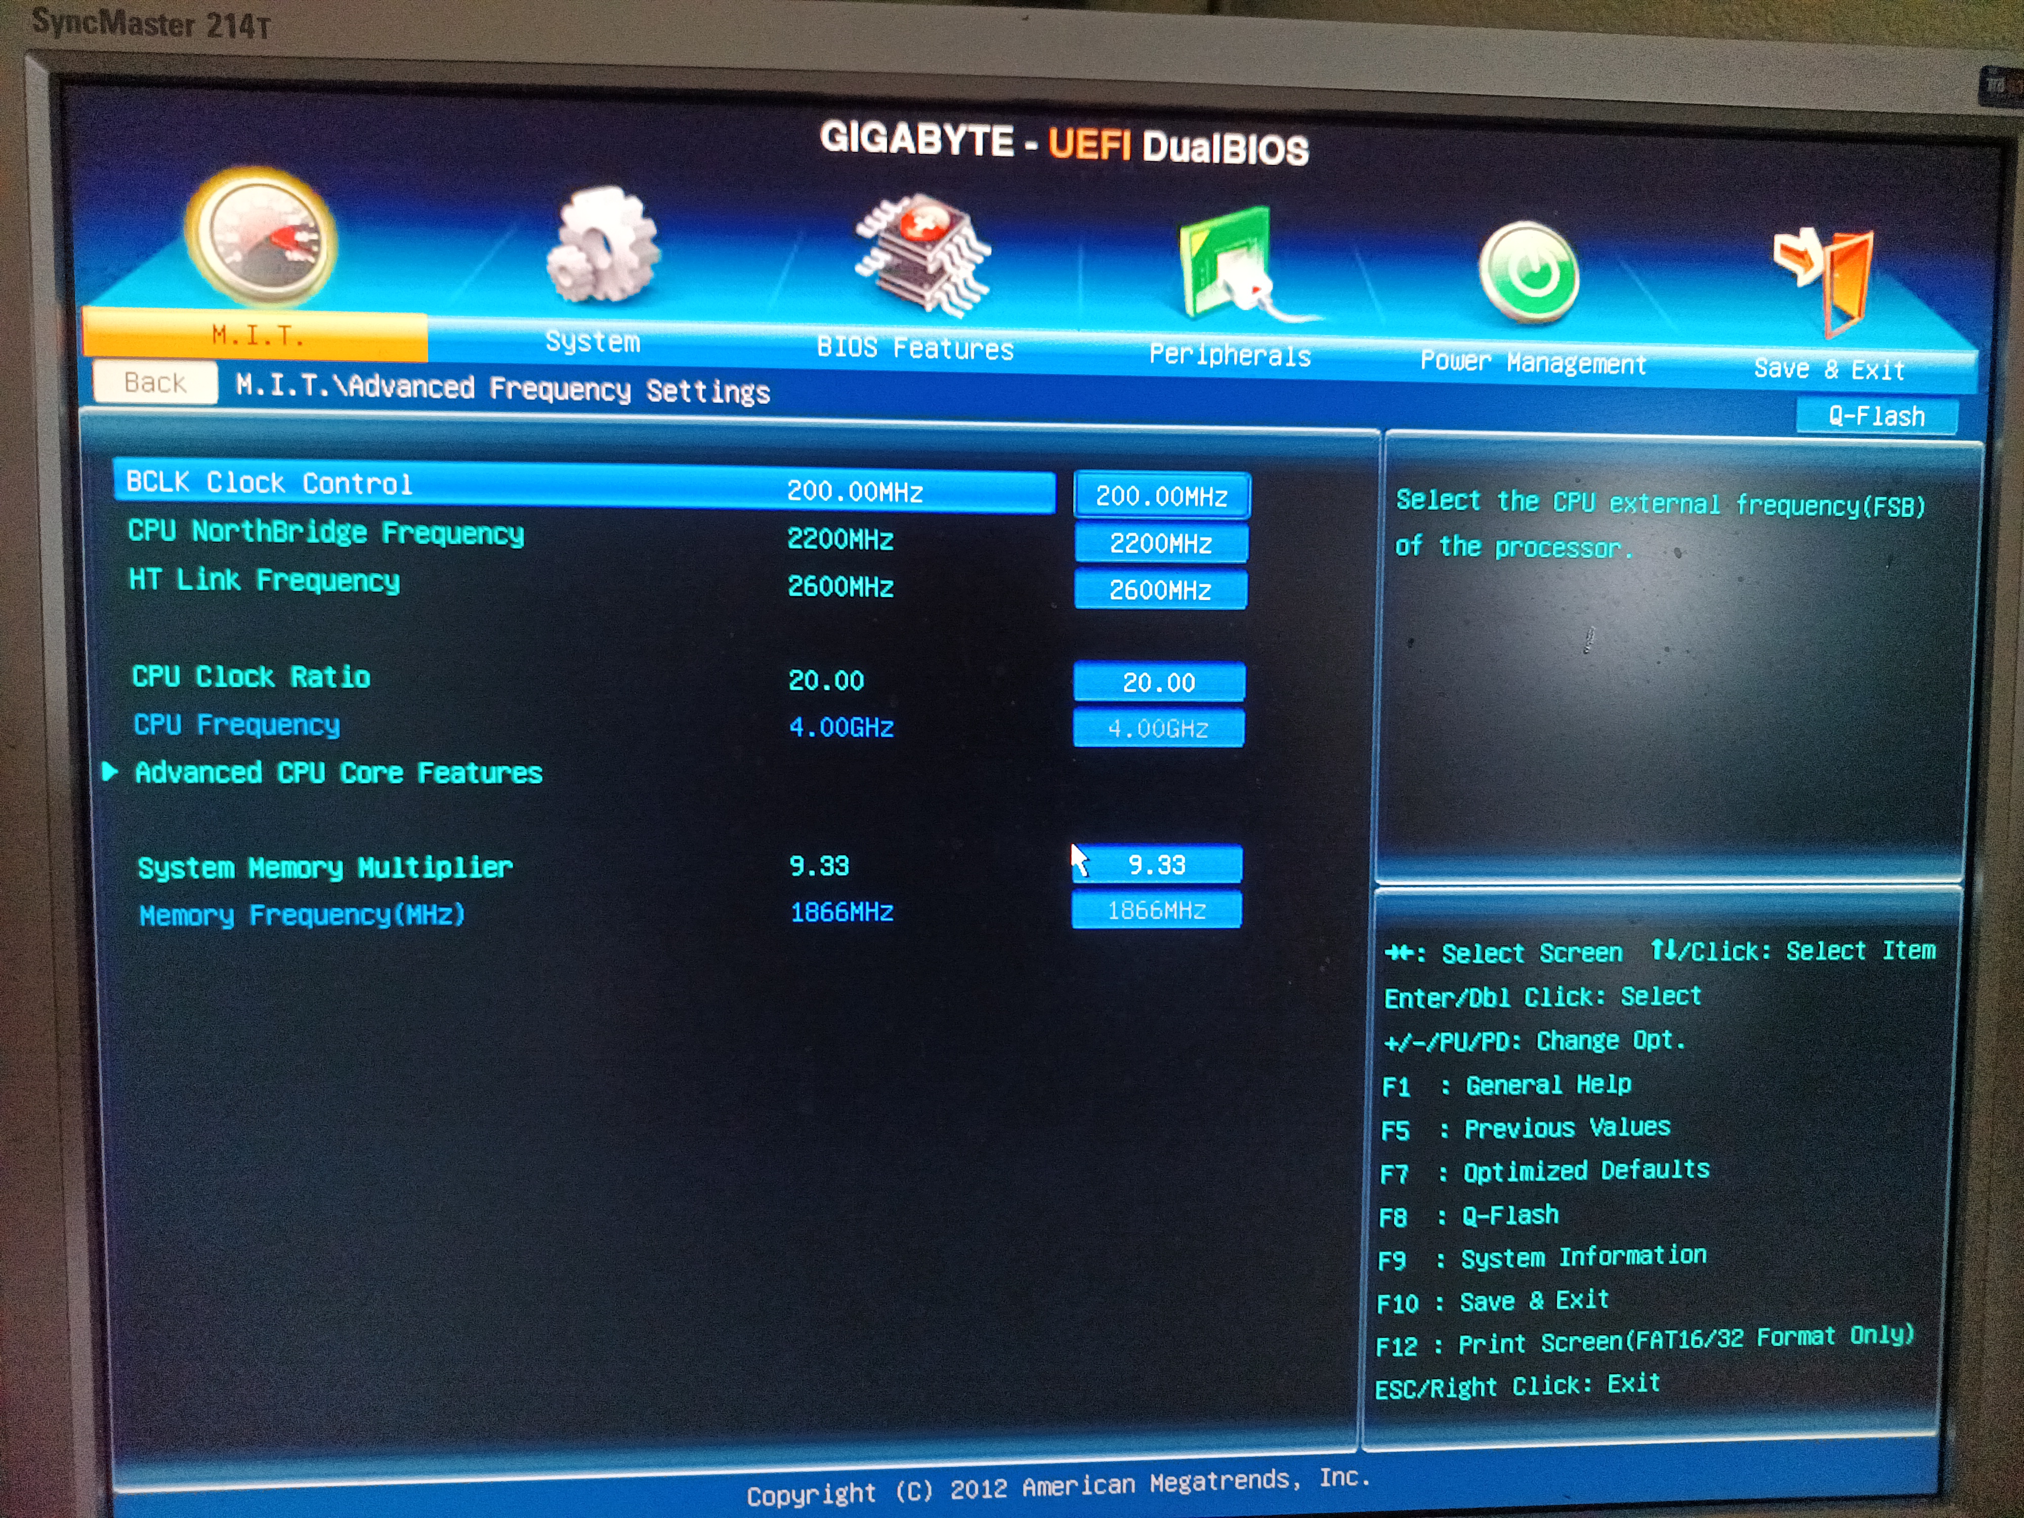Open CPU Clock Ratio 20.00 selector
The height and width of the screenshot is (1518, 2024).
[x=1158, y=683]
